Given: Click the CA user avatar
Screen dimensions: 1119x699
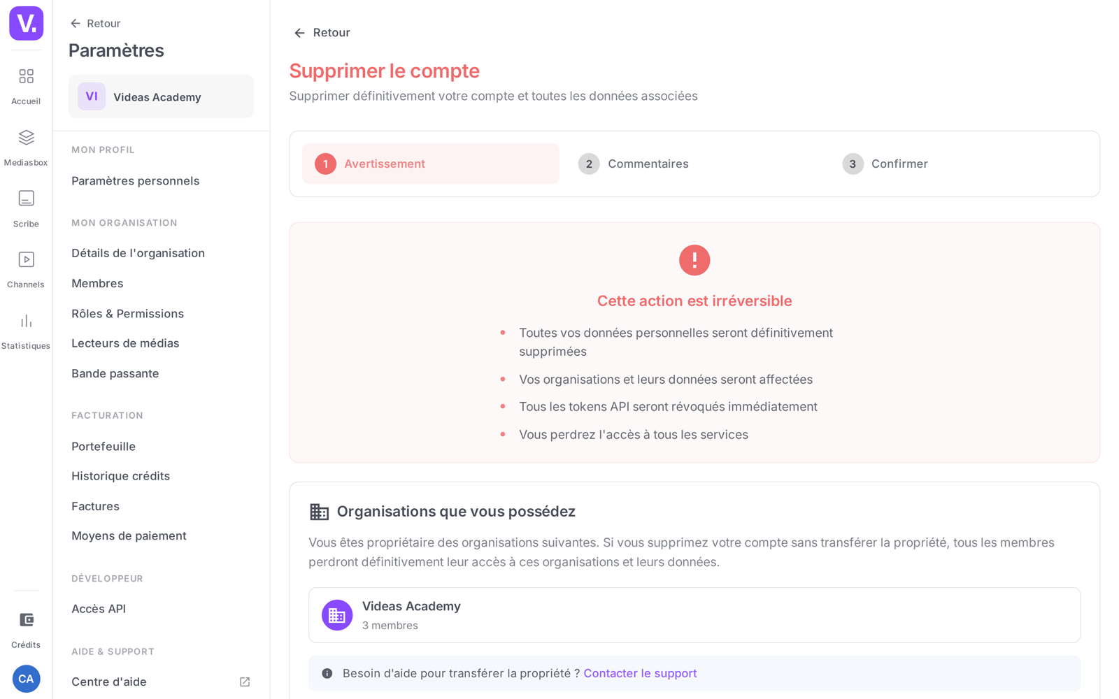Looking at the screenshot, I should [x=26, y=679].
